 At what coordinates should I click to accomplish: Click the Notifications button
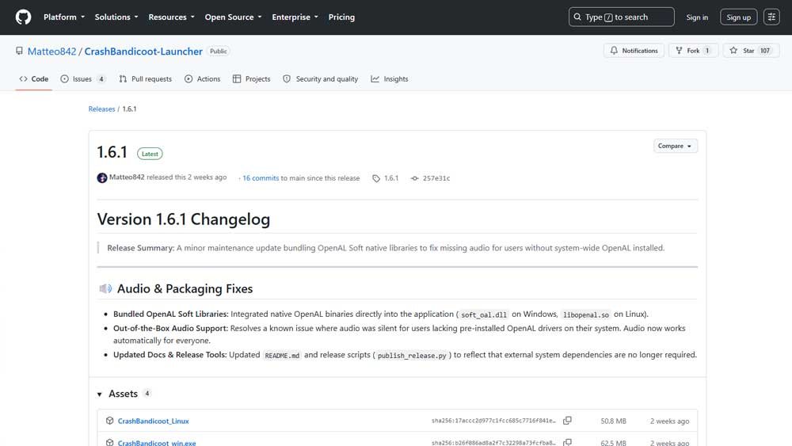tap(634, 51)
